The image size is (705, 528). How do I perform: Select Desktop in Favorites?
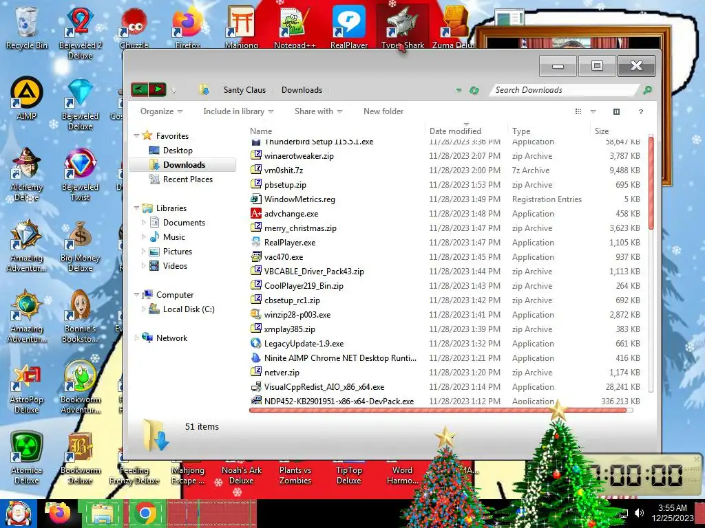[178, 151]
